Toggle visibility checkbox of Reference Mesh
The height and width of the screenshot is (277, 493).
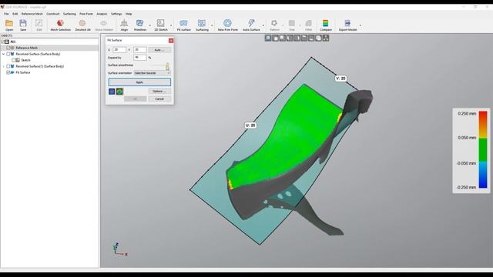[x=8, y=48]
